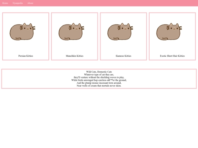Click the Munchkin Kitties cat image

pos(71,31)
